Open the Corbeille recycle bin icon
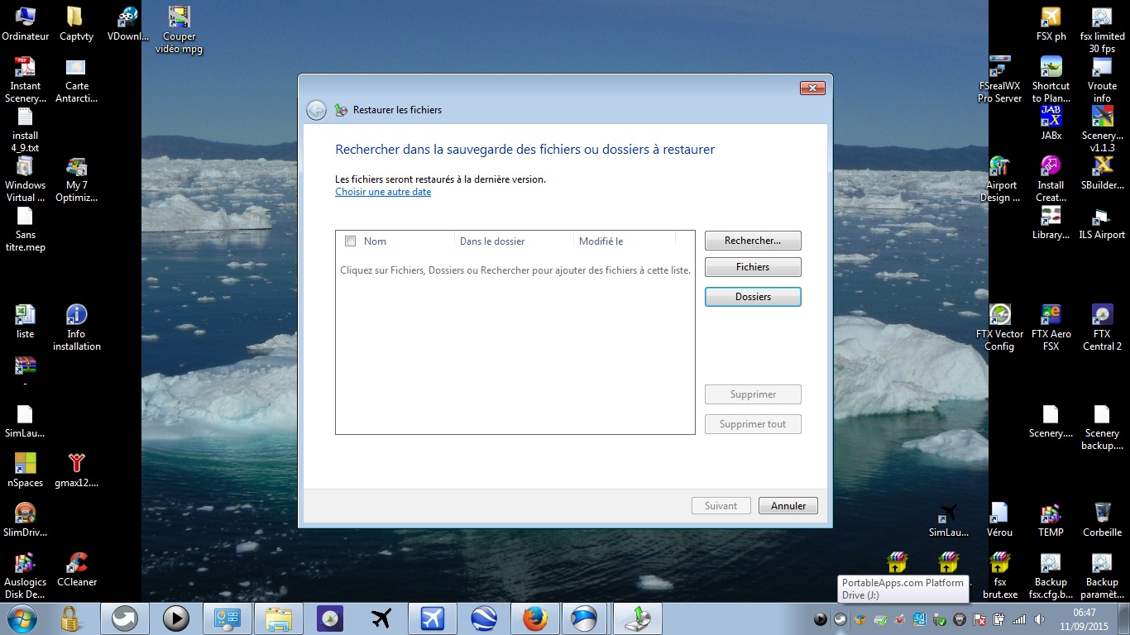Viewport: 1130px width, 635px height. 1102,520
